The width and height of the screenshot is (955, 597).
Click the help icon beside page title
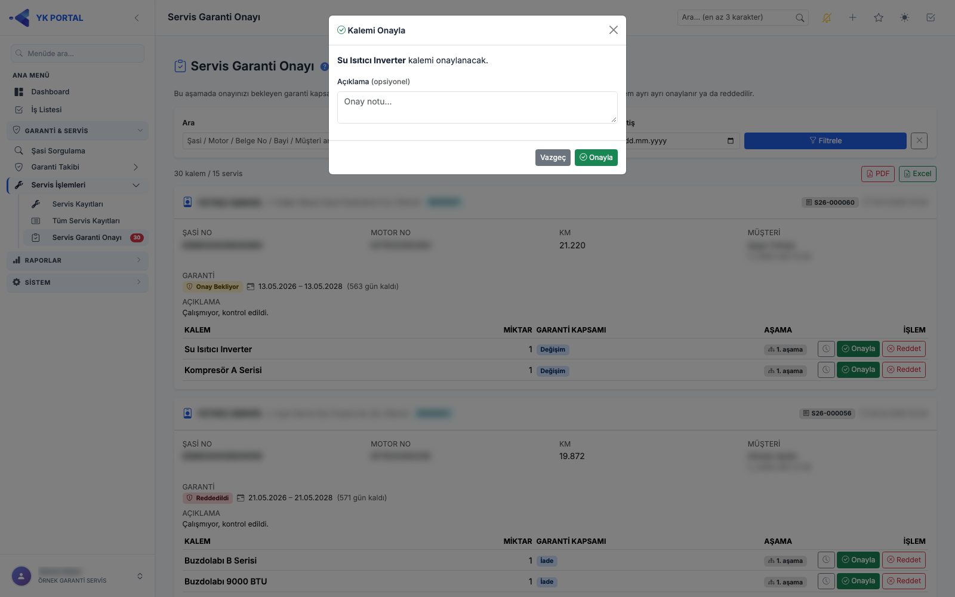325,67
